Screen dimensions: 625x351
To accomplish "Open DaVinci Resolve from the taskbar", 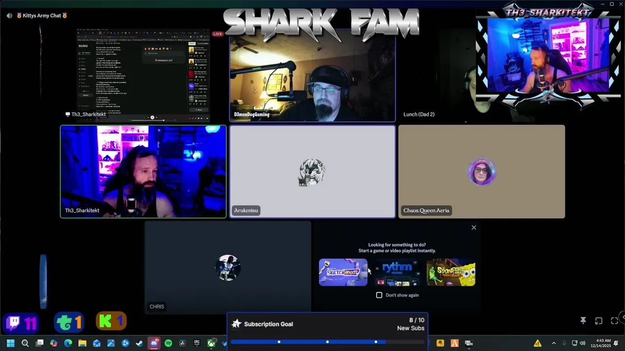I will click(183, 343).
